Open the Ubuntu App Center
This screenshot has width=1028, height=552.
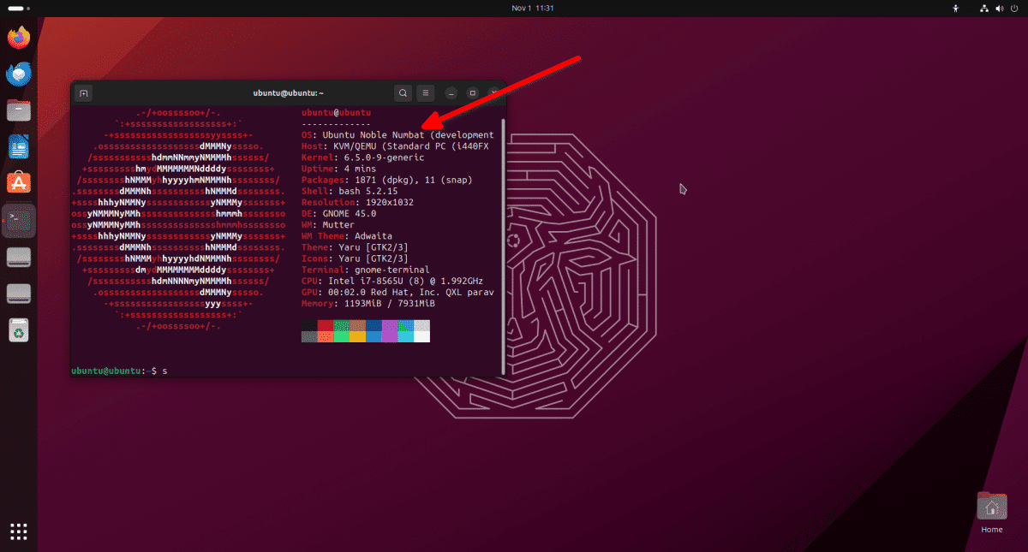coord(19,182)
